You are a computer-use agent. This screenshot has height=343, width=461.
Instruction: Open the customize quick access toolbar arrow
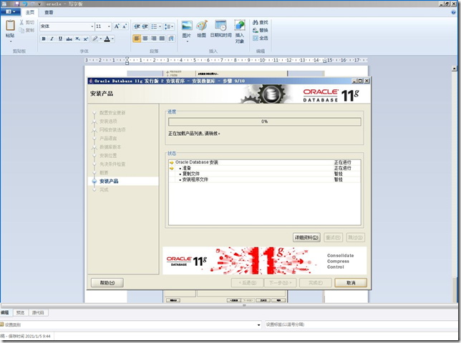(x=39, y=4)
